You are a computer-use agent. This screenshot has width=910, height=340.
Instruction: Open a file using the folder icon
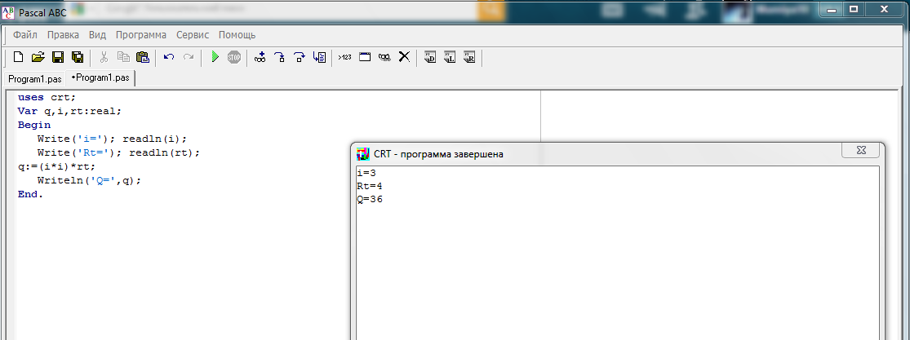38,57
